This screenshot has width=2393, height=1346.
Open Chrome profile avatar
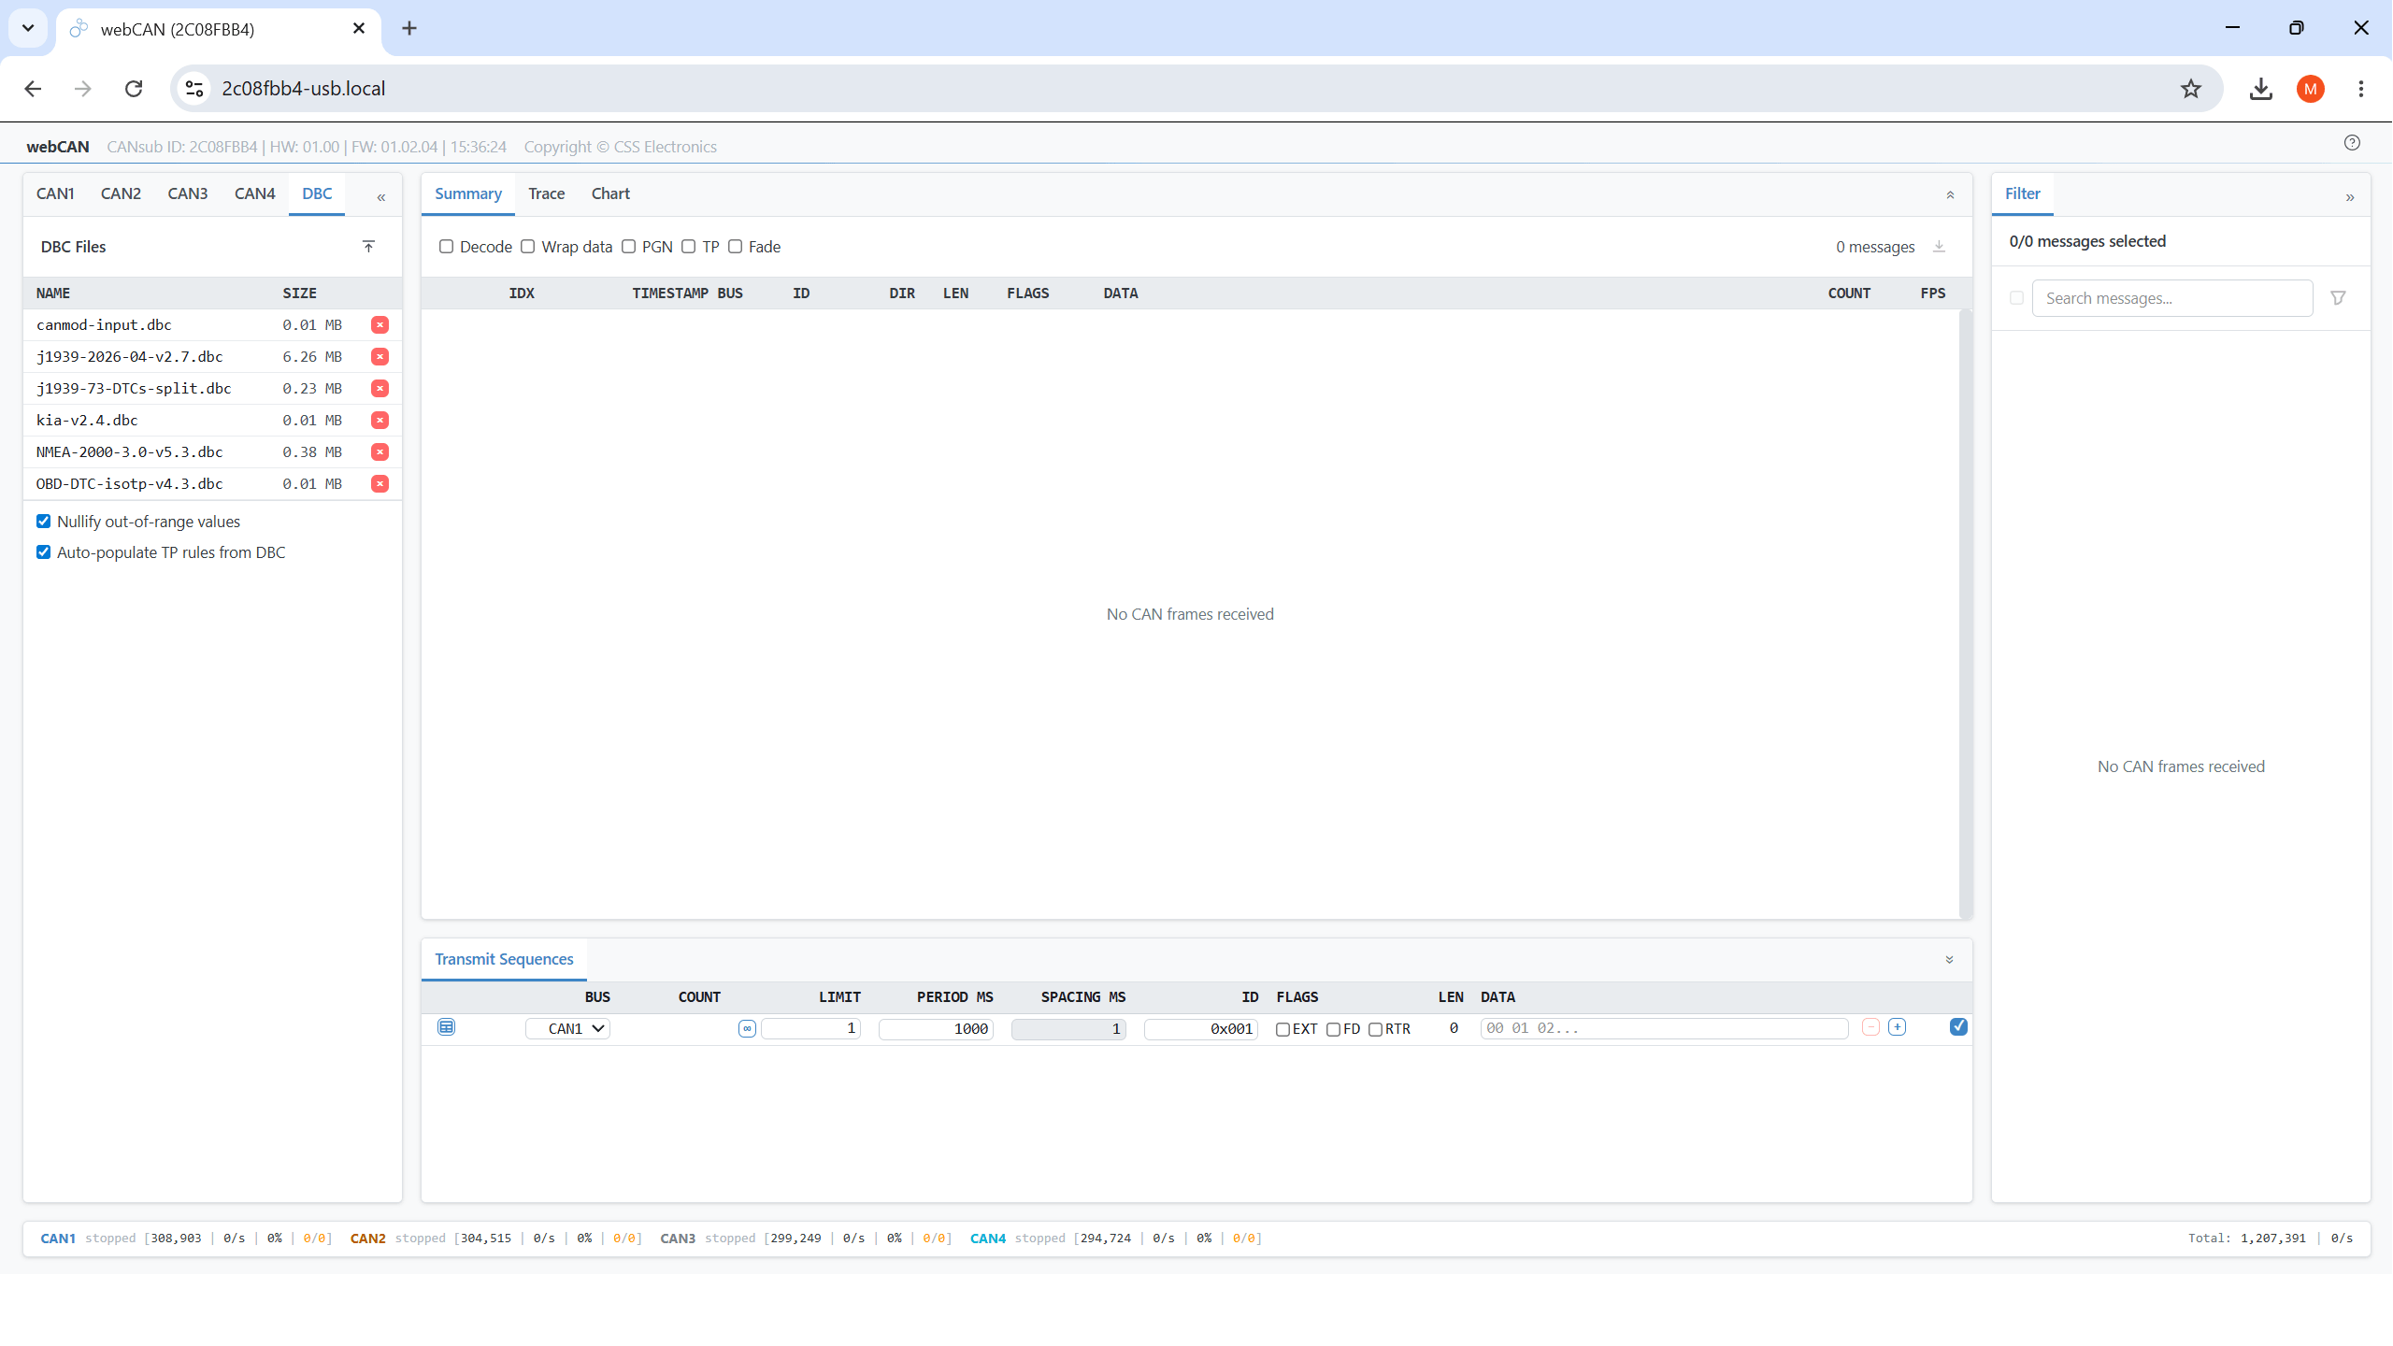pyautogui.click(x=2310, y=89)
